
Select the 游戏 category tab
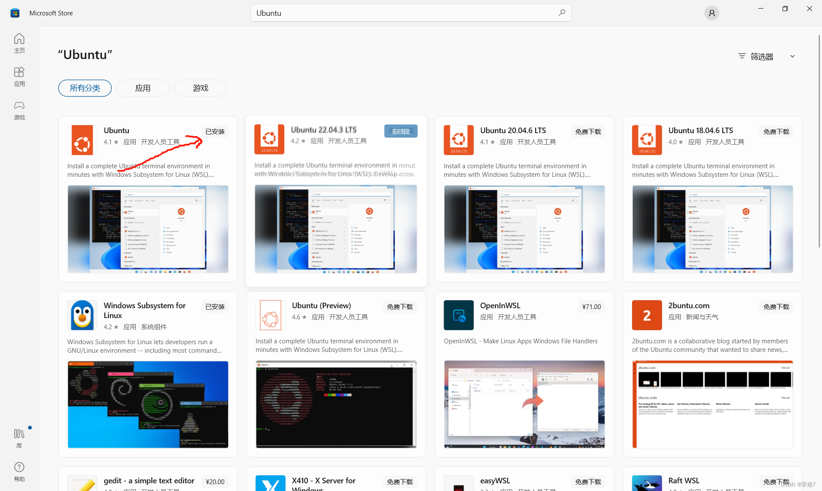(200, 88)
